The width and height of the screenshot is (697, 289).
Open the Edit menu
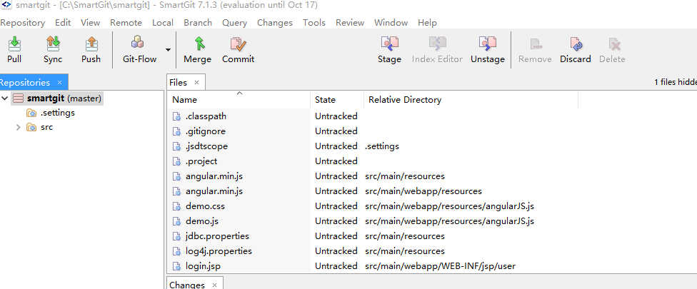[63, 23]
